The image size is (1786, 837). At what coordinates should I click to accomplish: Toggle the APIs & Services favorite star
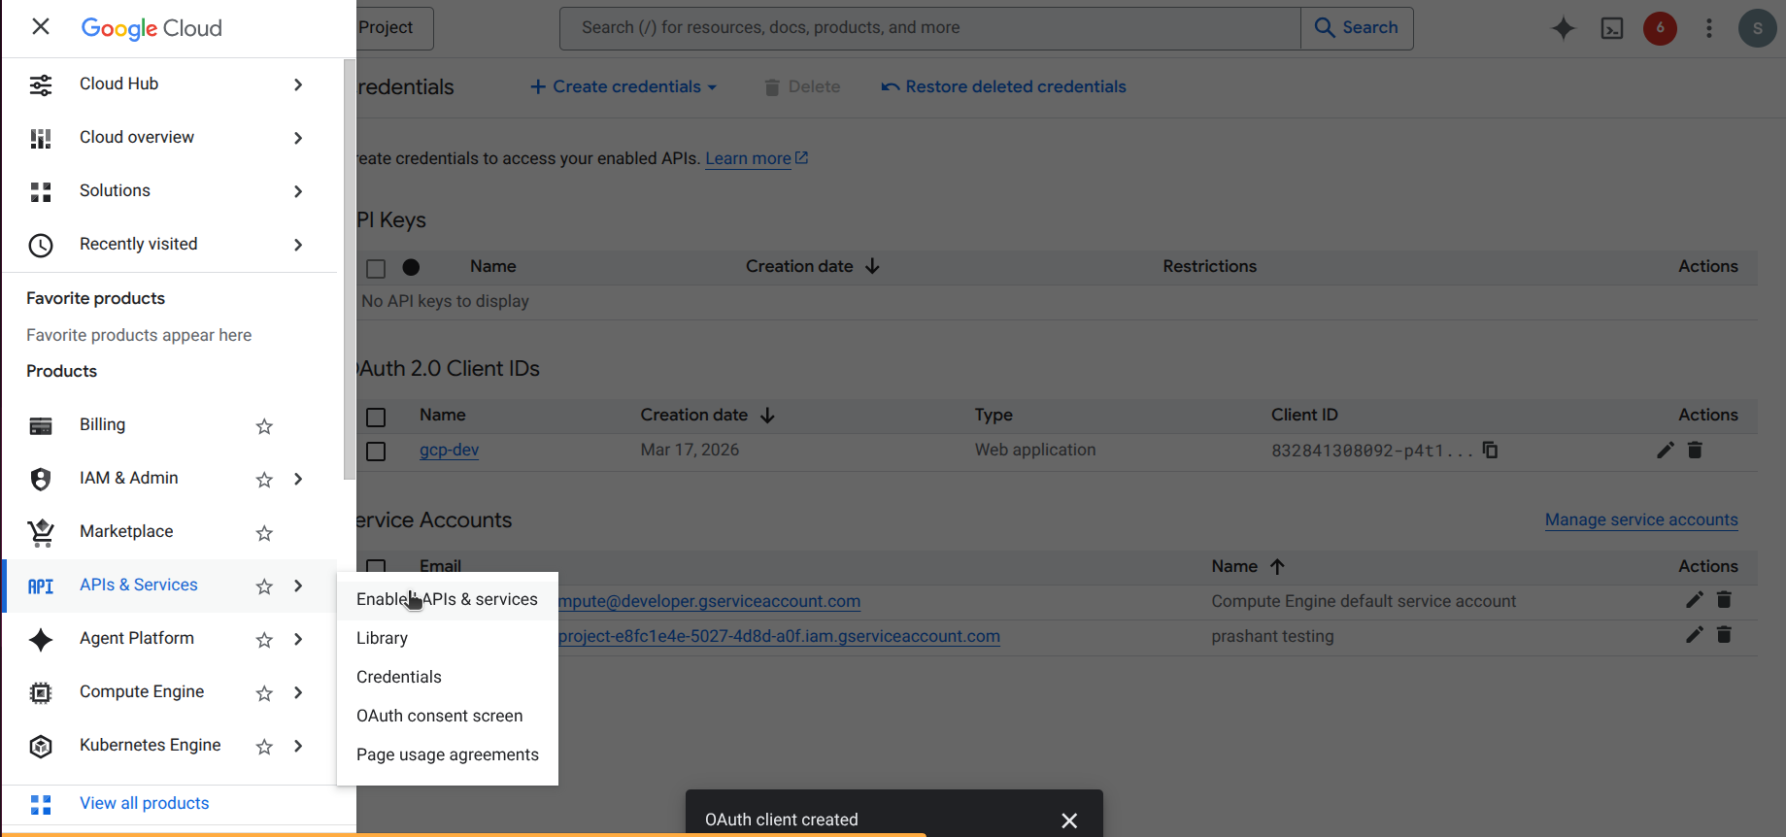click(264, 586)
